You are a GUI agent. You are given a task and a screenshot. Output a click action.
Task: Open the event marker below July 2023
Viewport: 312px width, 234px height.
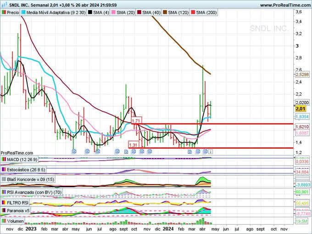point(97,151)
